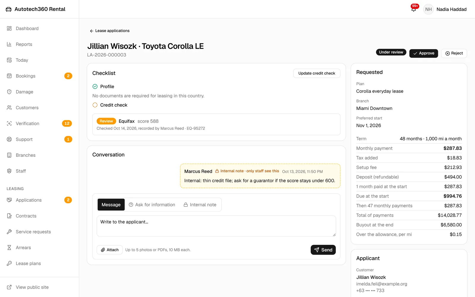Click the orange Review badge on Equifax
The width and height of the screenshot is (475, 297).
click(106, 121)
